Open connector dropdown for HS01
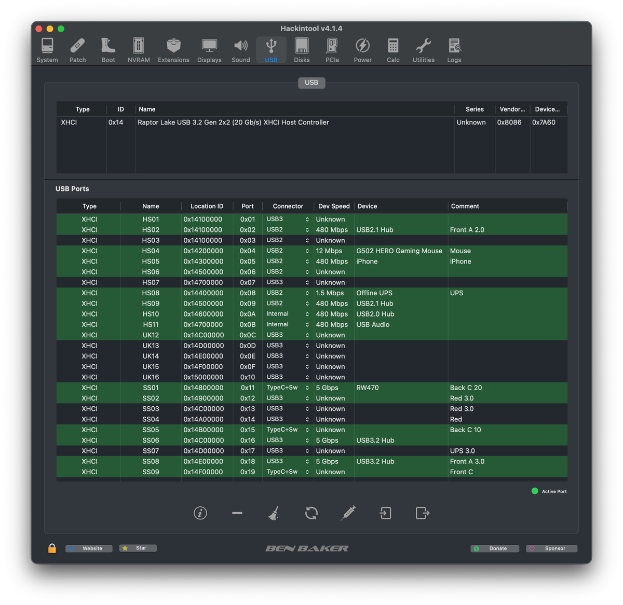623x605 pixels. (x=288, y=219)
